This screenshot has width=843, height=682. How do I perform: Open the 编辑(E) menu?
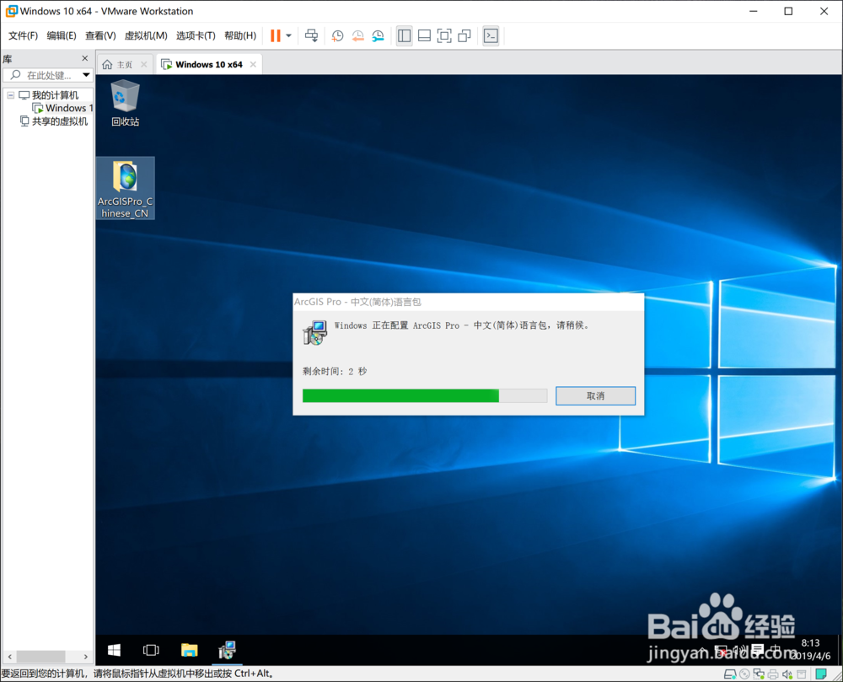62,36
